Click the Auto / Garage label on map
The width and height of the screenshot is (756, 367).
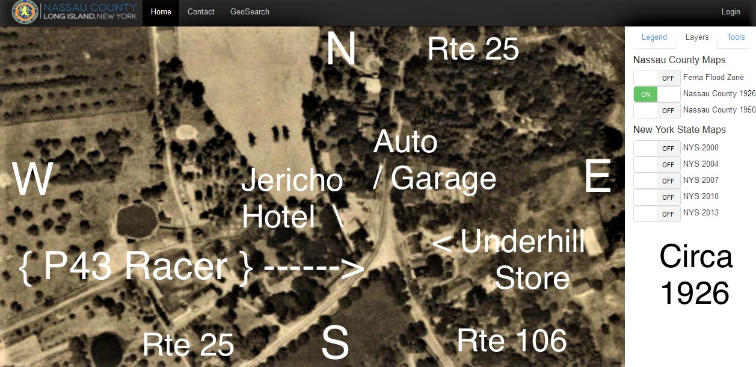pos(434,161)
